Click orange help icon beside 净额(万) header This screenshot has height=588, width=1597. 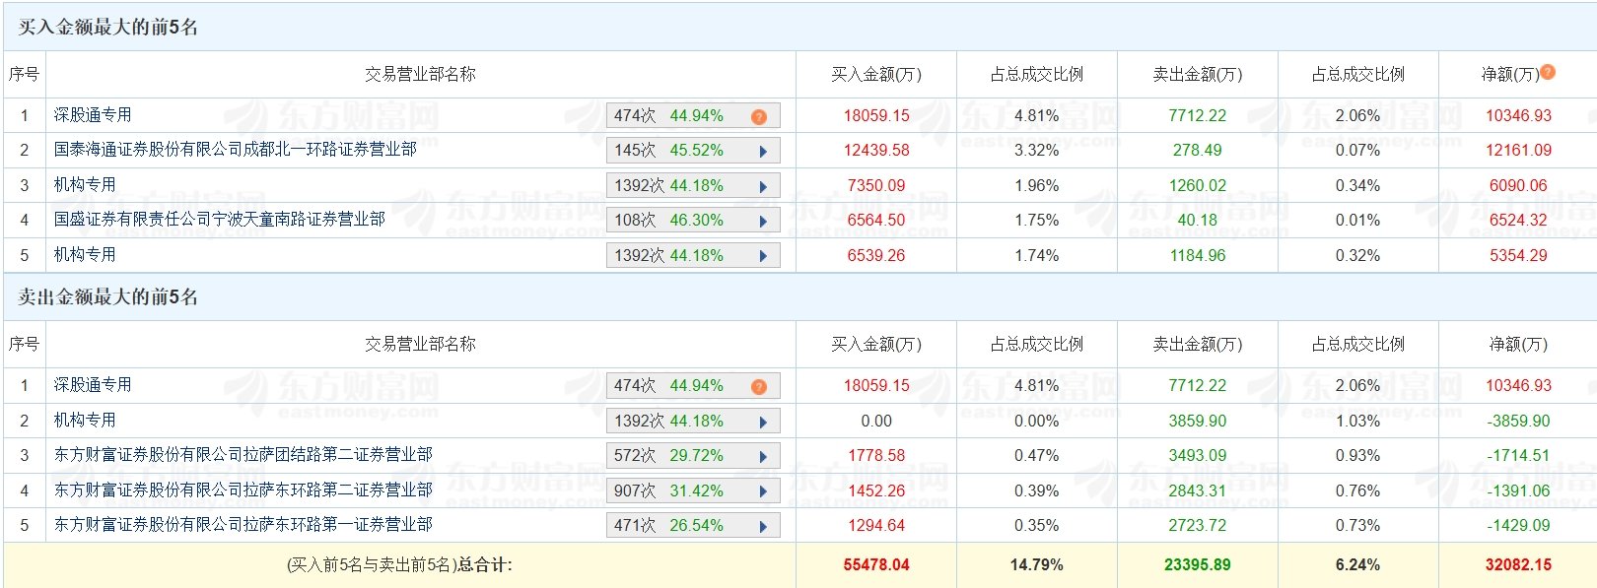[1547, 72]
